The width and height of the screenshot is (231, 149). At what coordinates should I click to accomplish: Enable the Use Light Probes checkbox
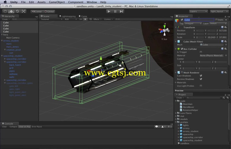click(x=201, y=86)
